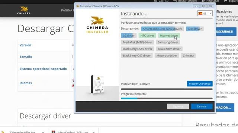238x133 pixels.
Task: Click the BlackBerry OS7 driver chip
Action: point(136,55)
